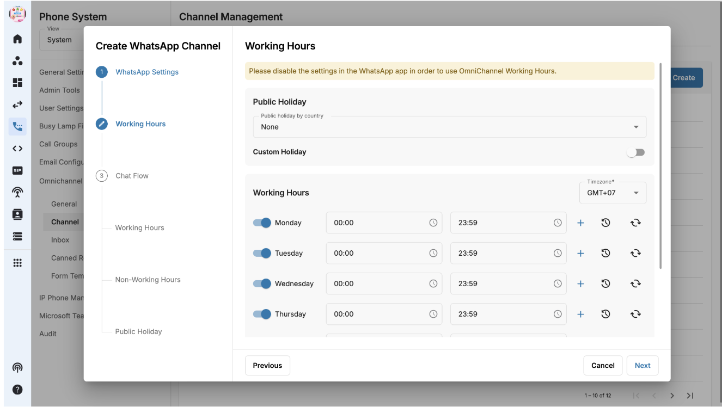
Task: Click the two-way arrows icon in sidebar
Action: tap(17, 104)
